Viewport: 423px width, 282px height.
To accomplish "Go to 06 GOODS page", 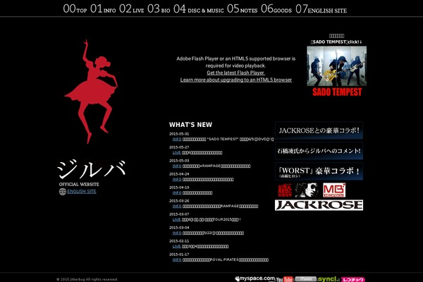I will pos(276,8).
